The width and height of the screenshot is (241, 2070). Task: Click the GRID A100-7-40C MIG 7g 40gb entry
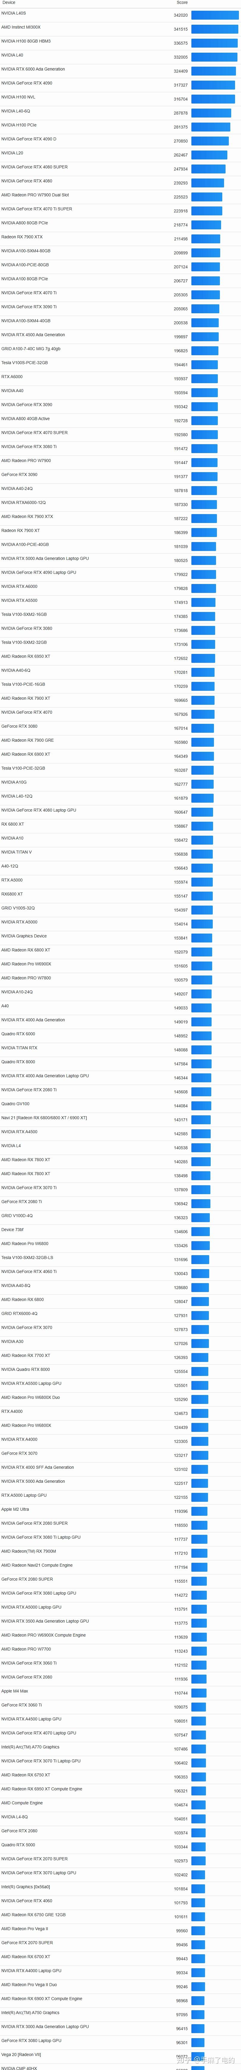click(31, 349)
